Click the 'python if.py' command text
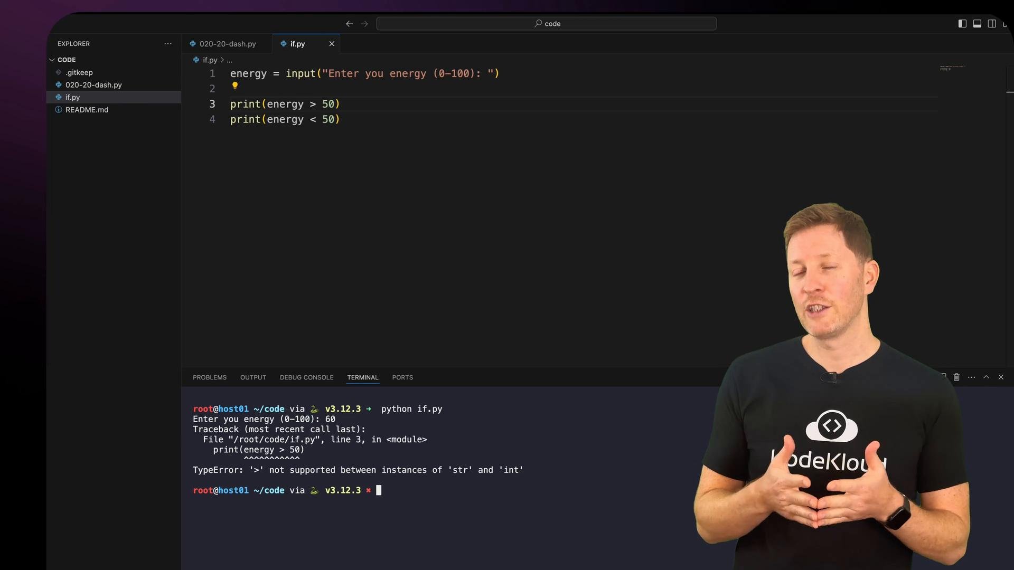 [x=412, y=409]
